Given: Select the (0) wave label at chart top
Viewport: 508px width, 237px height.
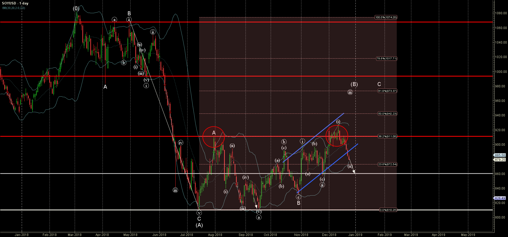Looking at the screenshot, I should click(x=76, y=9).
